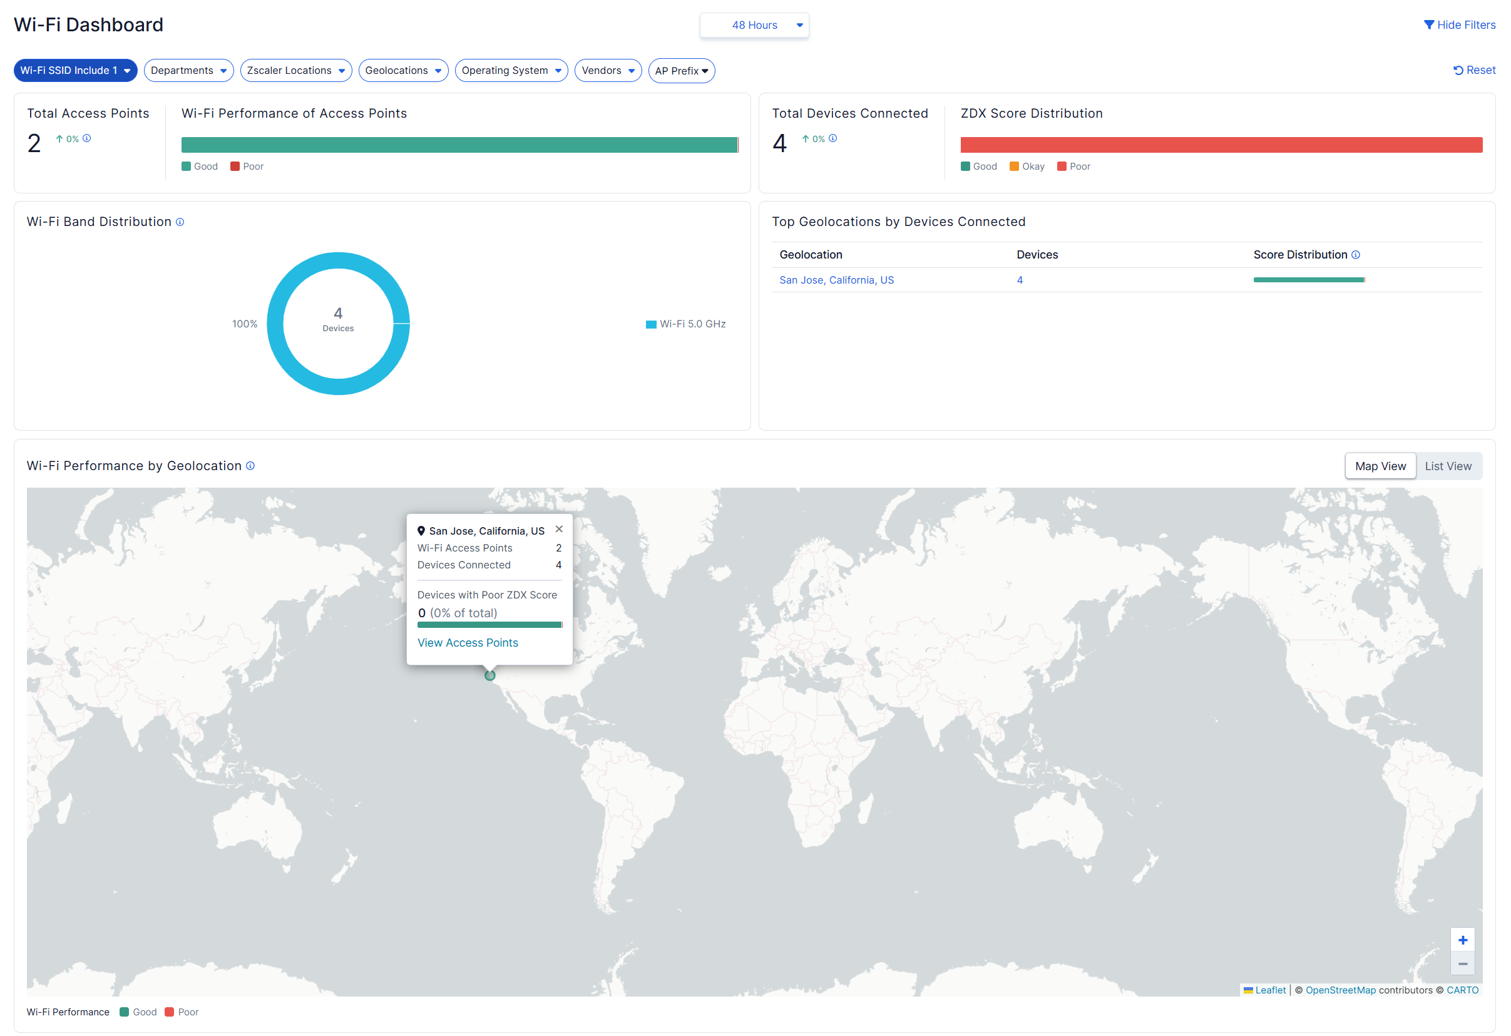
Task: Click location pin icon in San Jose popup
Action: [421, 531]
